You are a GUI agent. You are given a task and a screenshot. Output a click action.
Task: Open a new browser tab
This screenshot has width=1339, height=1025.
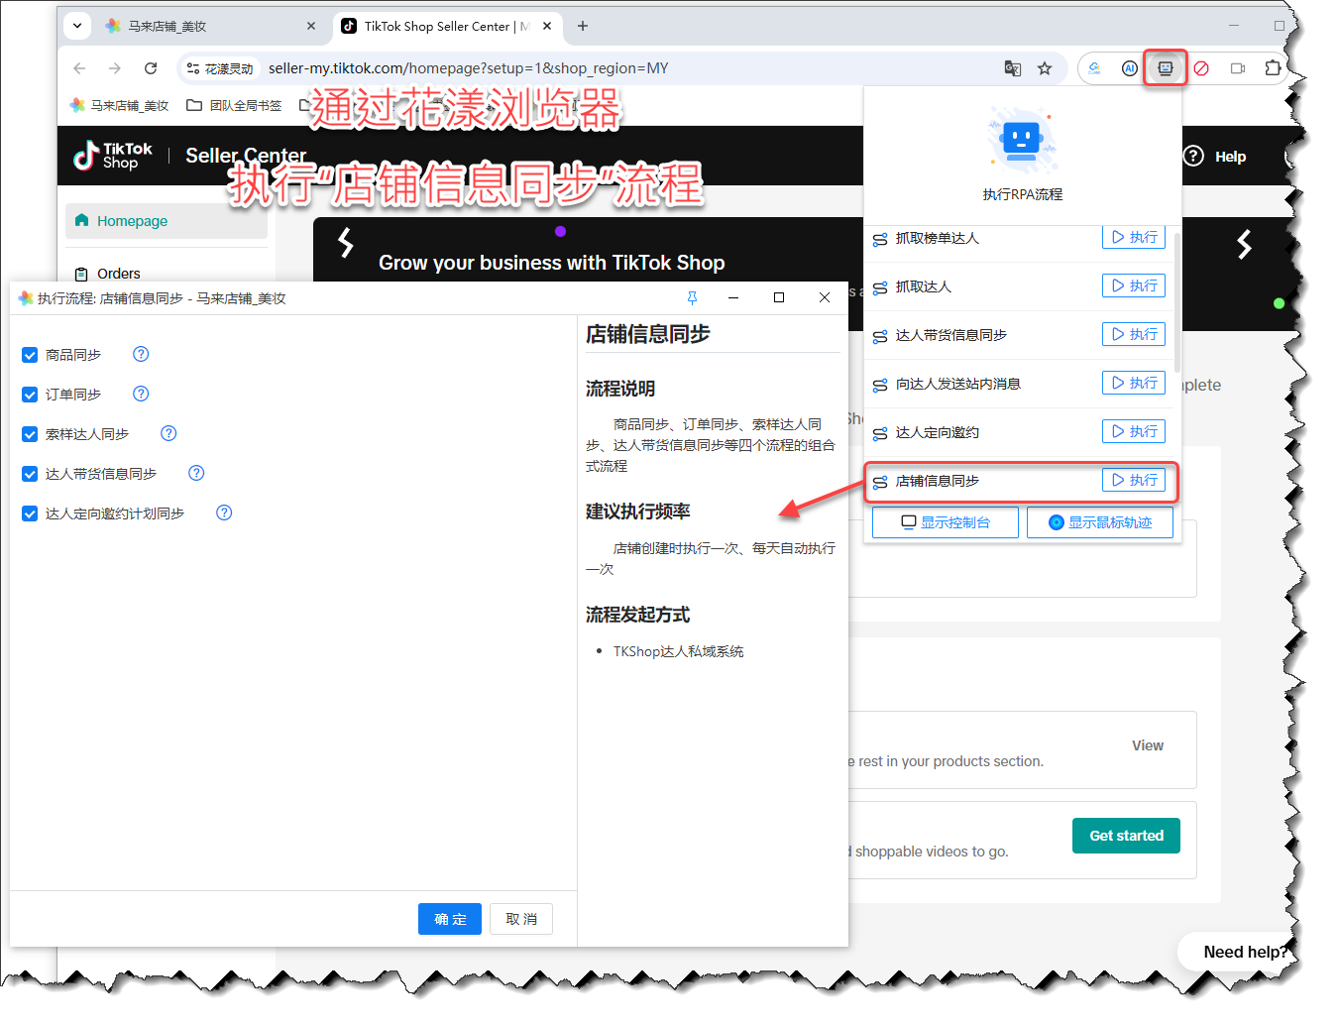tap(583, 27)
